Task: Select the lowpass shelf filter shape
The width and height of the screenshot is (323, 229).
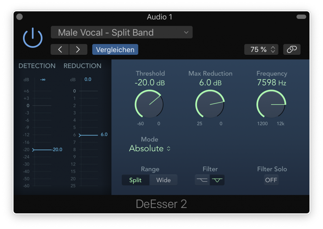Action: [x=202, y=180]
